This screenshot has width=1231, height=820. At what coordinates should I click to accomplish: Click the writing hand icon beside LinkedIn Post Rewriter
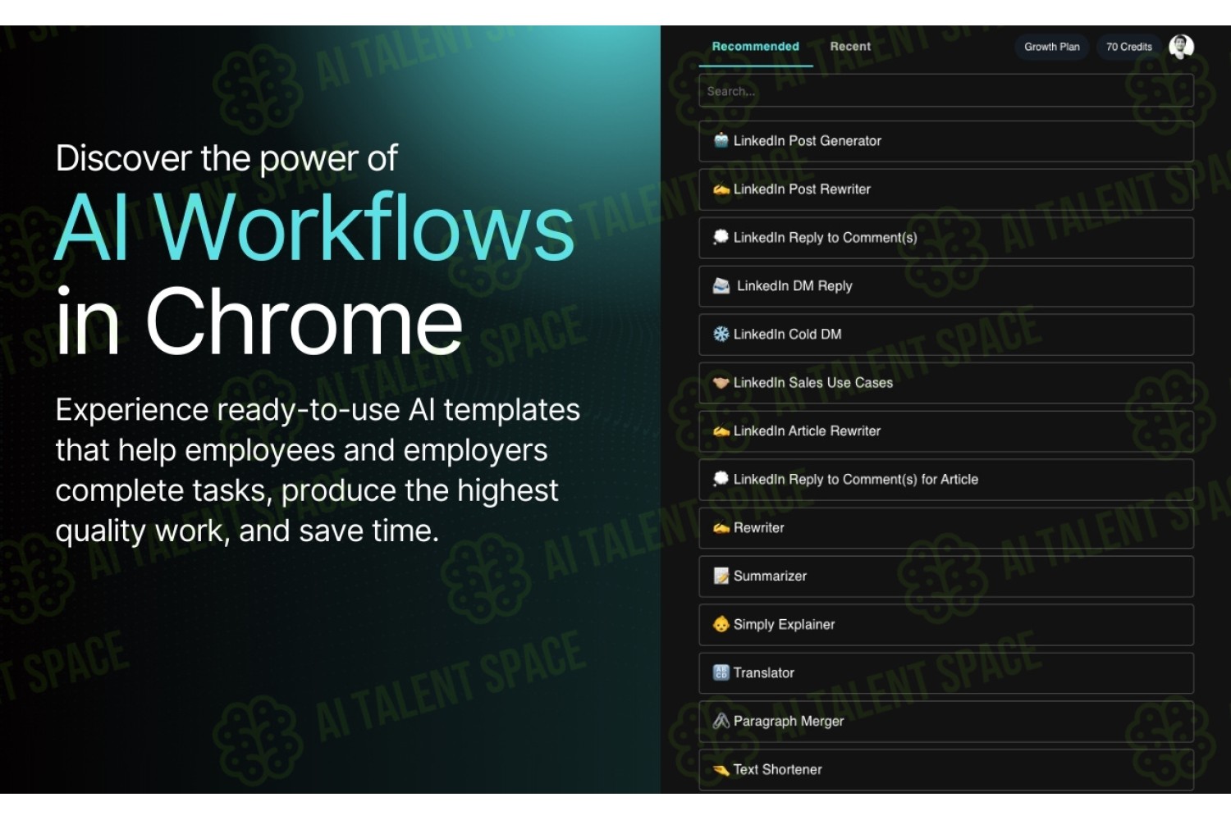pyautogui.click(x=721, y=189)
